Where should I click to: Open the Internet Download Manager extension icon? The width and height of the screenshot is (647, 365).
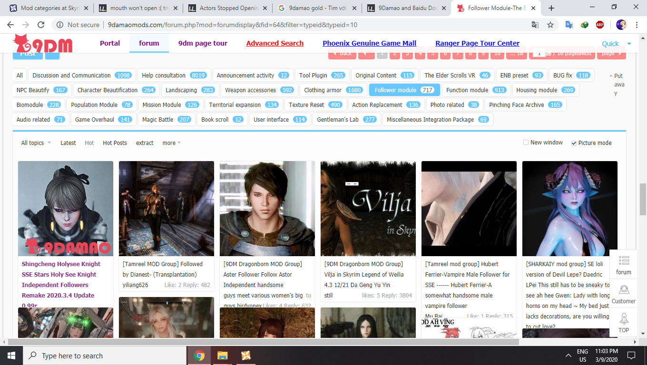point(584,25)
